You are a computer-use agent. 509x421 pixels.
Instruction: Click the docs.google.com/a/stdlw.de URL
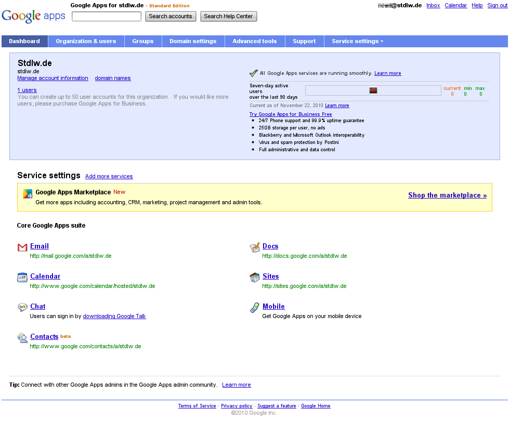[305, 256]
